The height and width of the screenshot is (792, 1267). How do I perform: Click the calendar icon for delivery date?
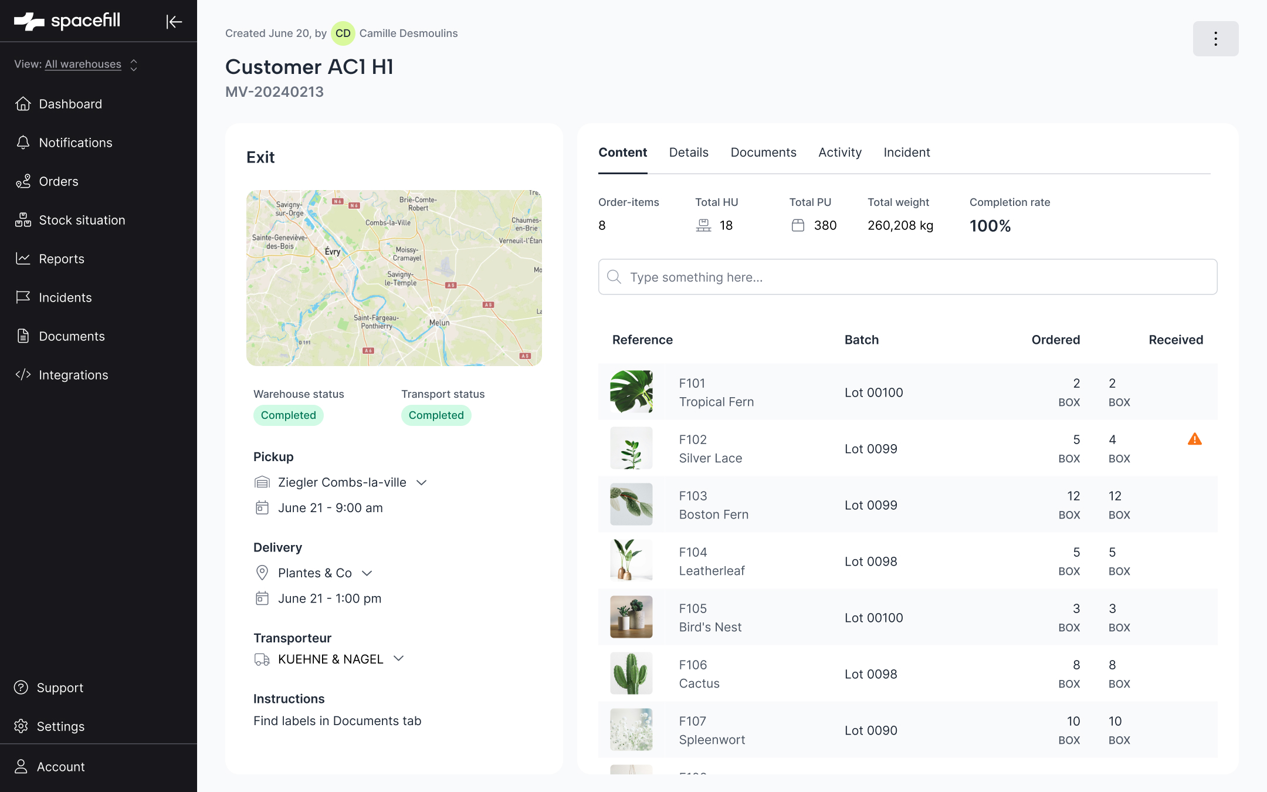tap(262, 598)
